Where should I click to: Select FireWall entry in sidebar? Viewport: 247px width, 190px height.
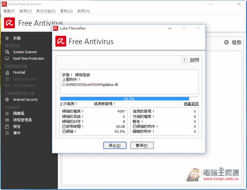click(x=19, y=73)
